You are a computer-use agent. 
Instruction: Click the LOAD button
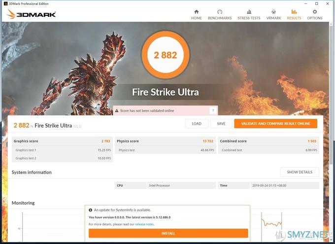(x=197, y=124)
